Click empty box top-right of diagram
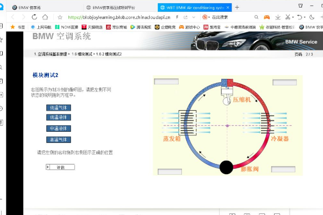Image resolution: width=323 pixels, height=215 pixels. click(x=284, y=82)
